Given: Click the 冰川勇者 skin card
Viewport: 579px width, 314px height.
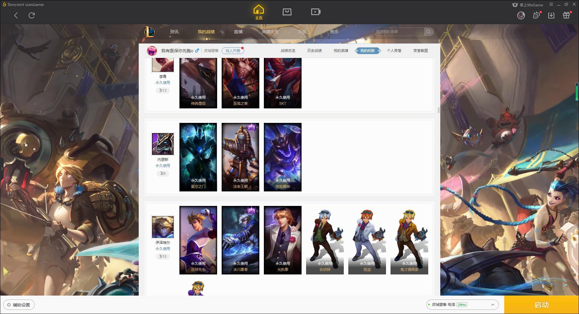Looking at the screenshot, I should 240,240.
